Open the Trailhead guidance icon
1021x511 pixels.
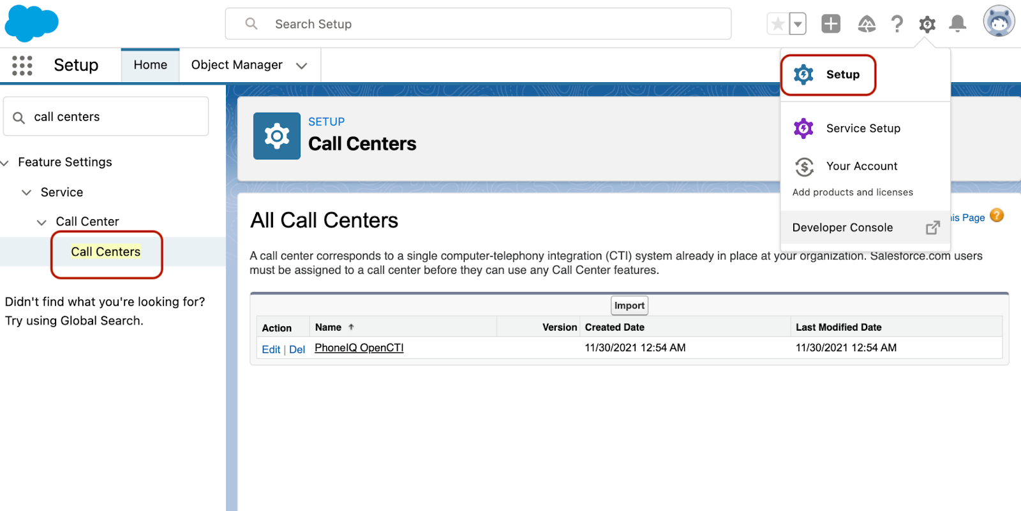pos(866,24)
